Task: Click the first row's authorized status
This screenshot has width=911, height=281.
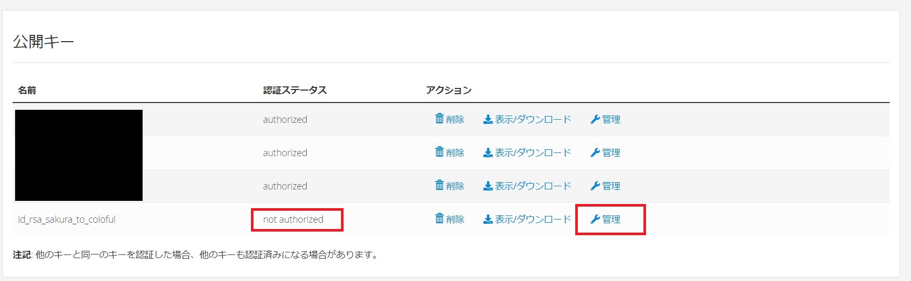Action: [x=285, y=120]
